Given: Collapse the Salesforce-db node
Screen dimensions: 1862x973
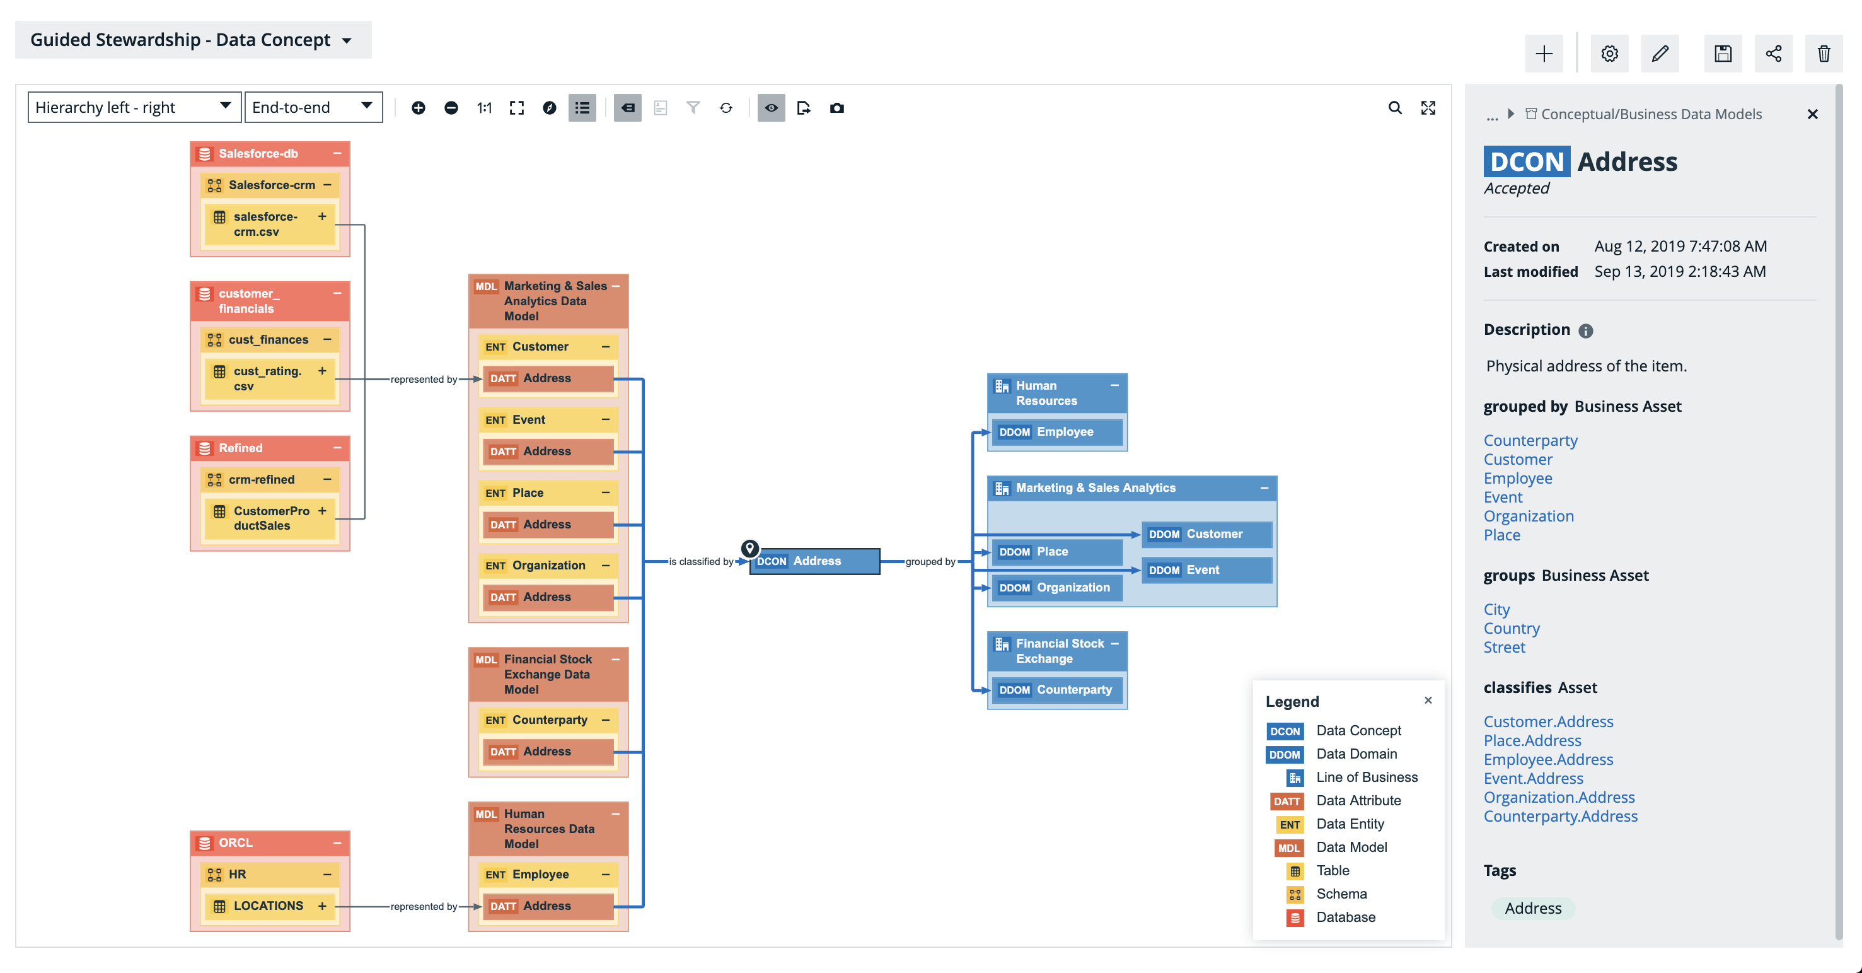Looking at the screenshot, I should (337, 153).
